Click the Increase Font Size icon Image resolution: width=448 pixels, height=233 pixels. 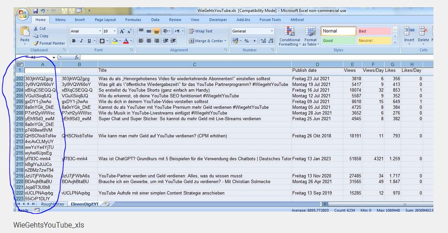point(122,31)
